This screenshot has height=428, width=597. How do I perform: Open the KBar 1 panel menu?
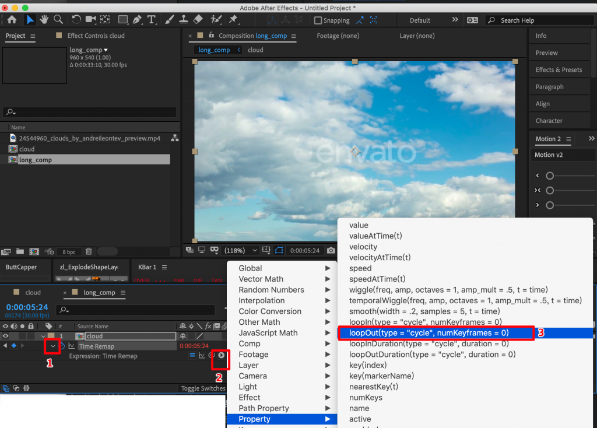point(164,267)
